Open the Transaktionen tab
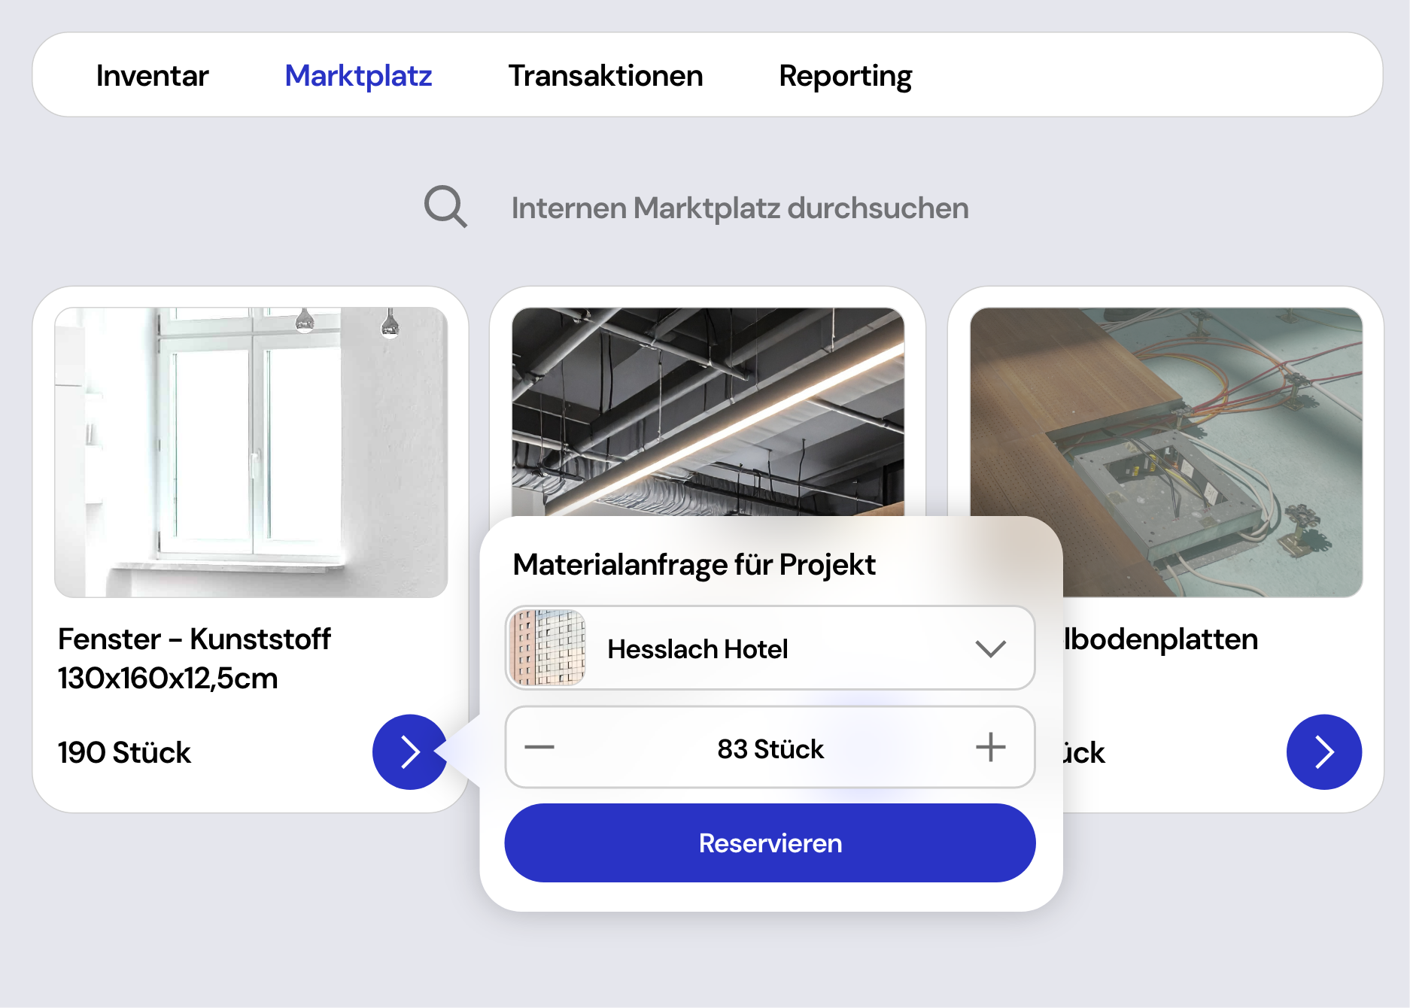The width and height of the screenshot is (1410, 1008). [606, 76]
